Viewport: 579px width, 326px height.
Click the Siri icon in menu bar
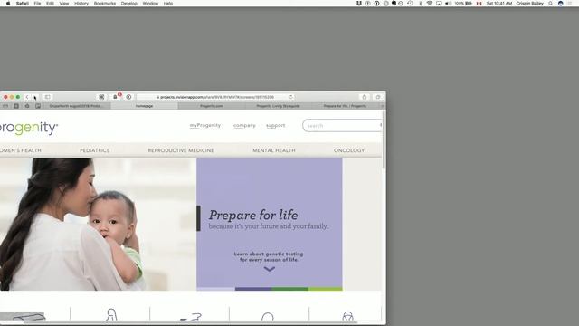click(x=561, y=4)
